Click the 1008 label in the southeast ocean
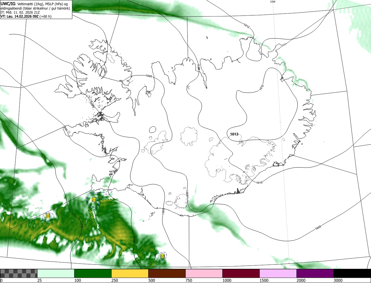Screen dimensions: 371x283 pyautogui.click(x=318, y=227)
